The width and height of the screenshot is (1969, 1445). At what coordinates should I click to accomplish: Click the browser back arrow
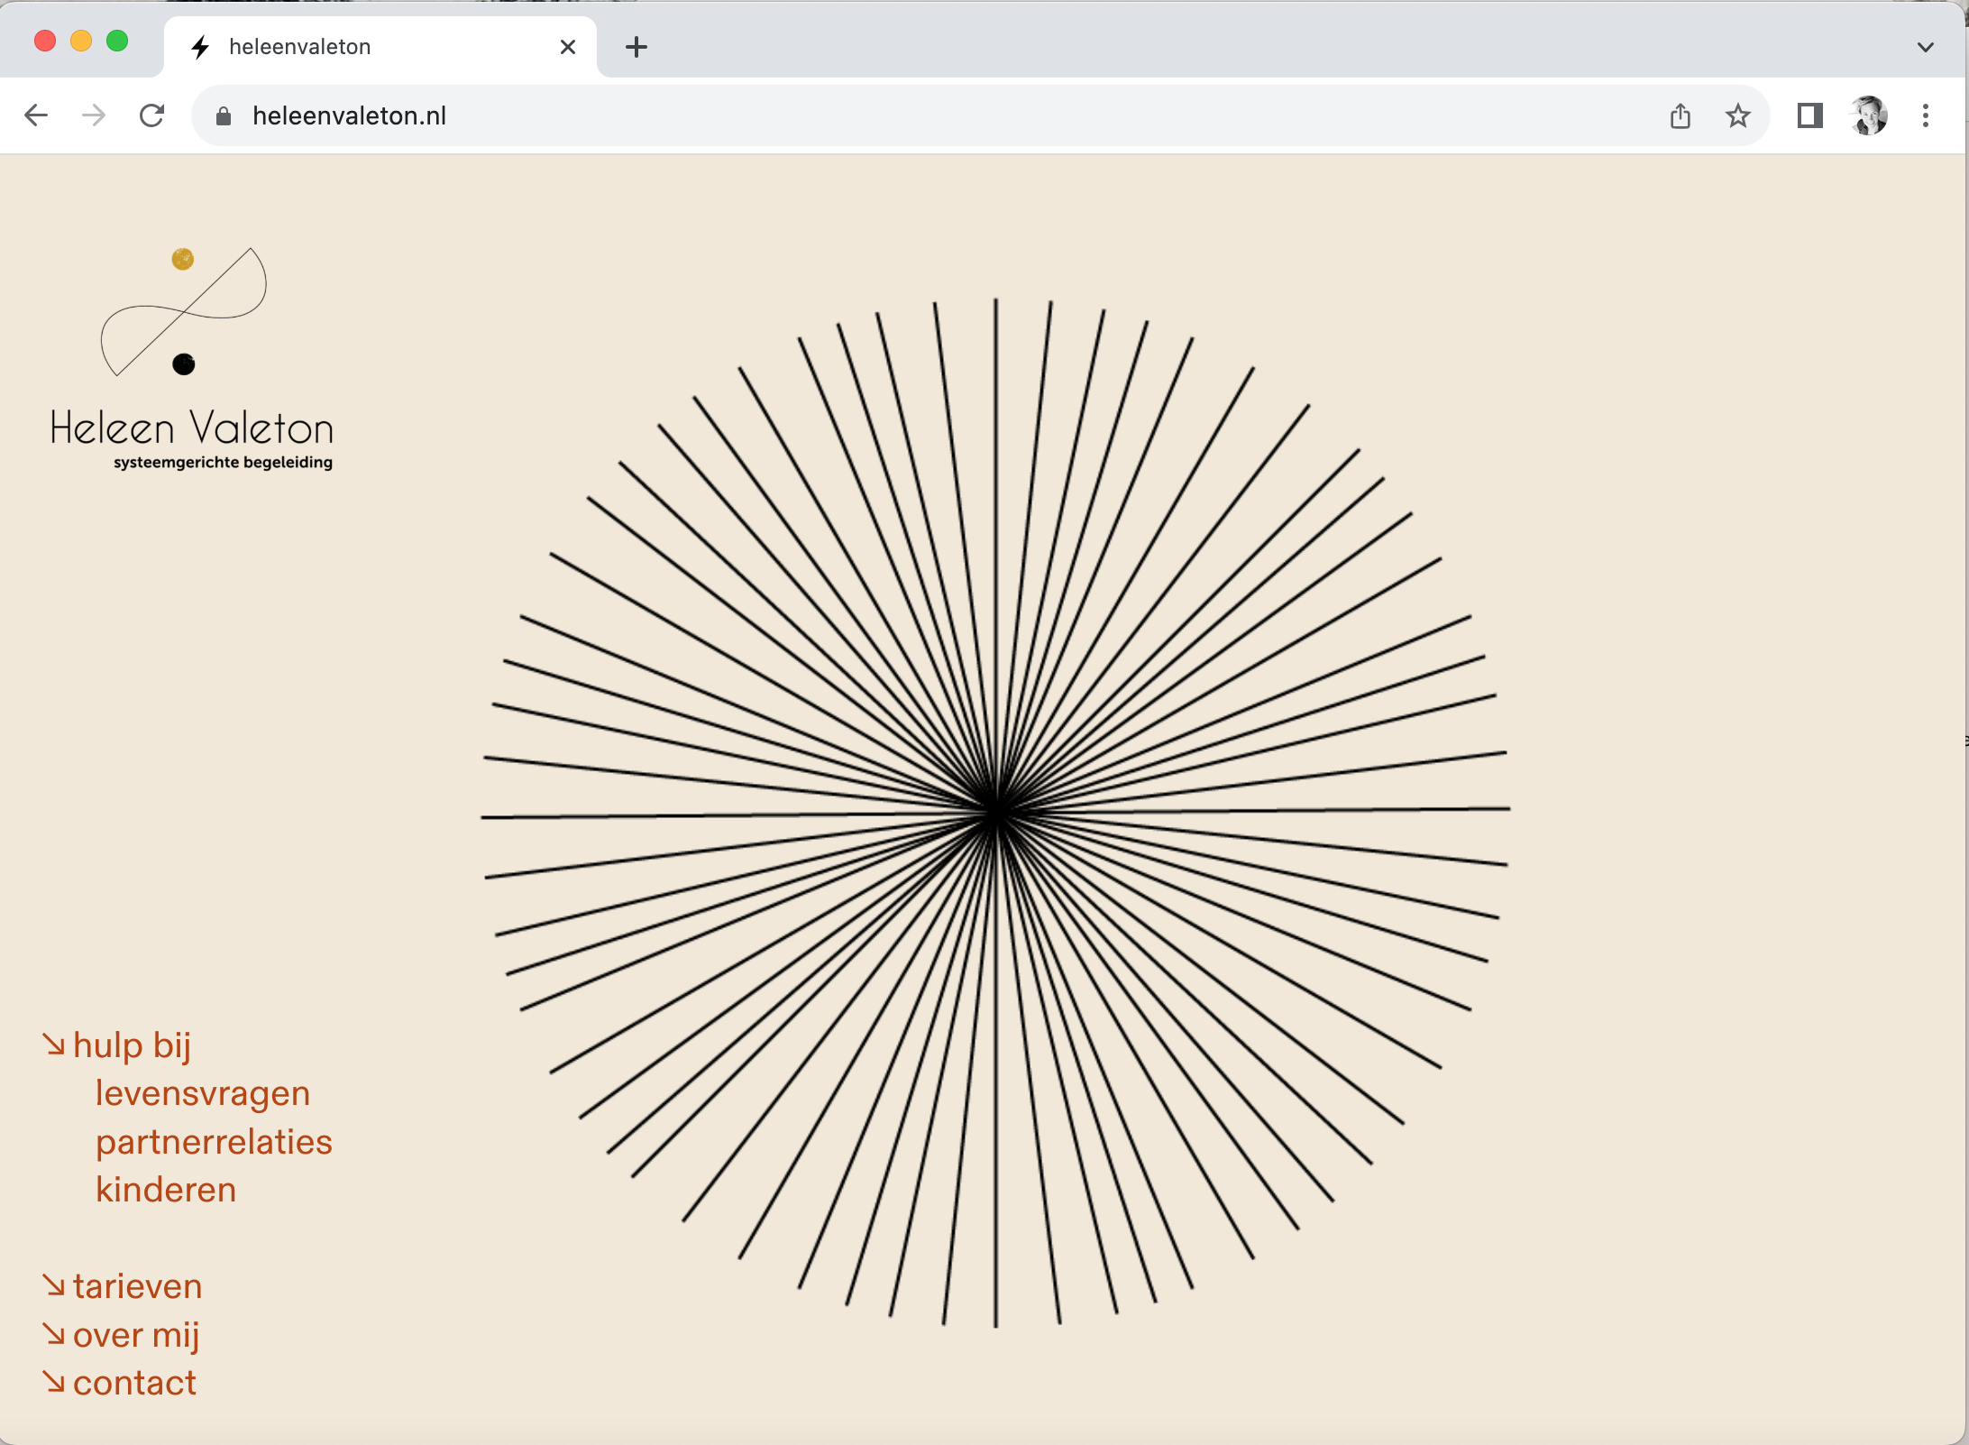(x=36, y=115)
